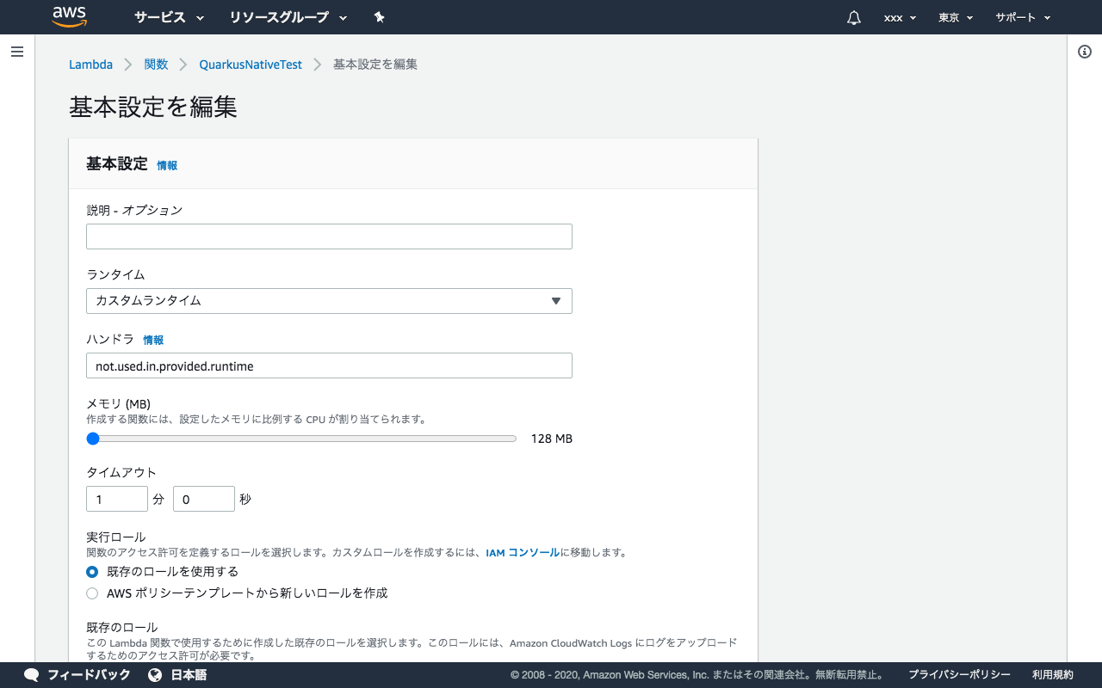This screenshot has height=688, width=1102.
Task: Follow the IAM コンソール link
Action: click(522, 553)
